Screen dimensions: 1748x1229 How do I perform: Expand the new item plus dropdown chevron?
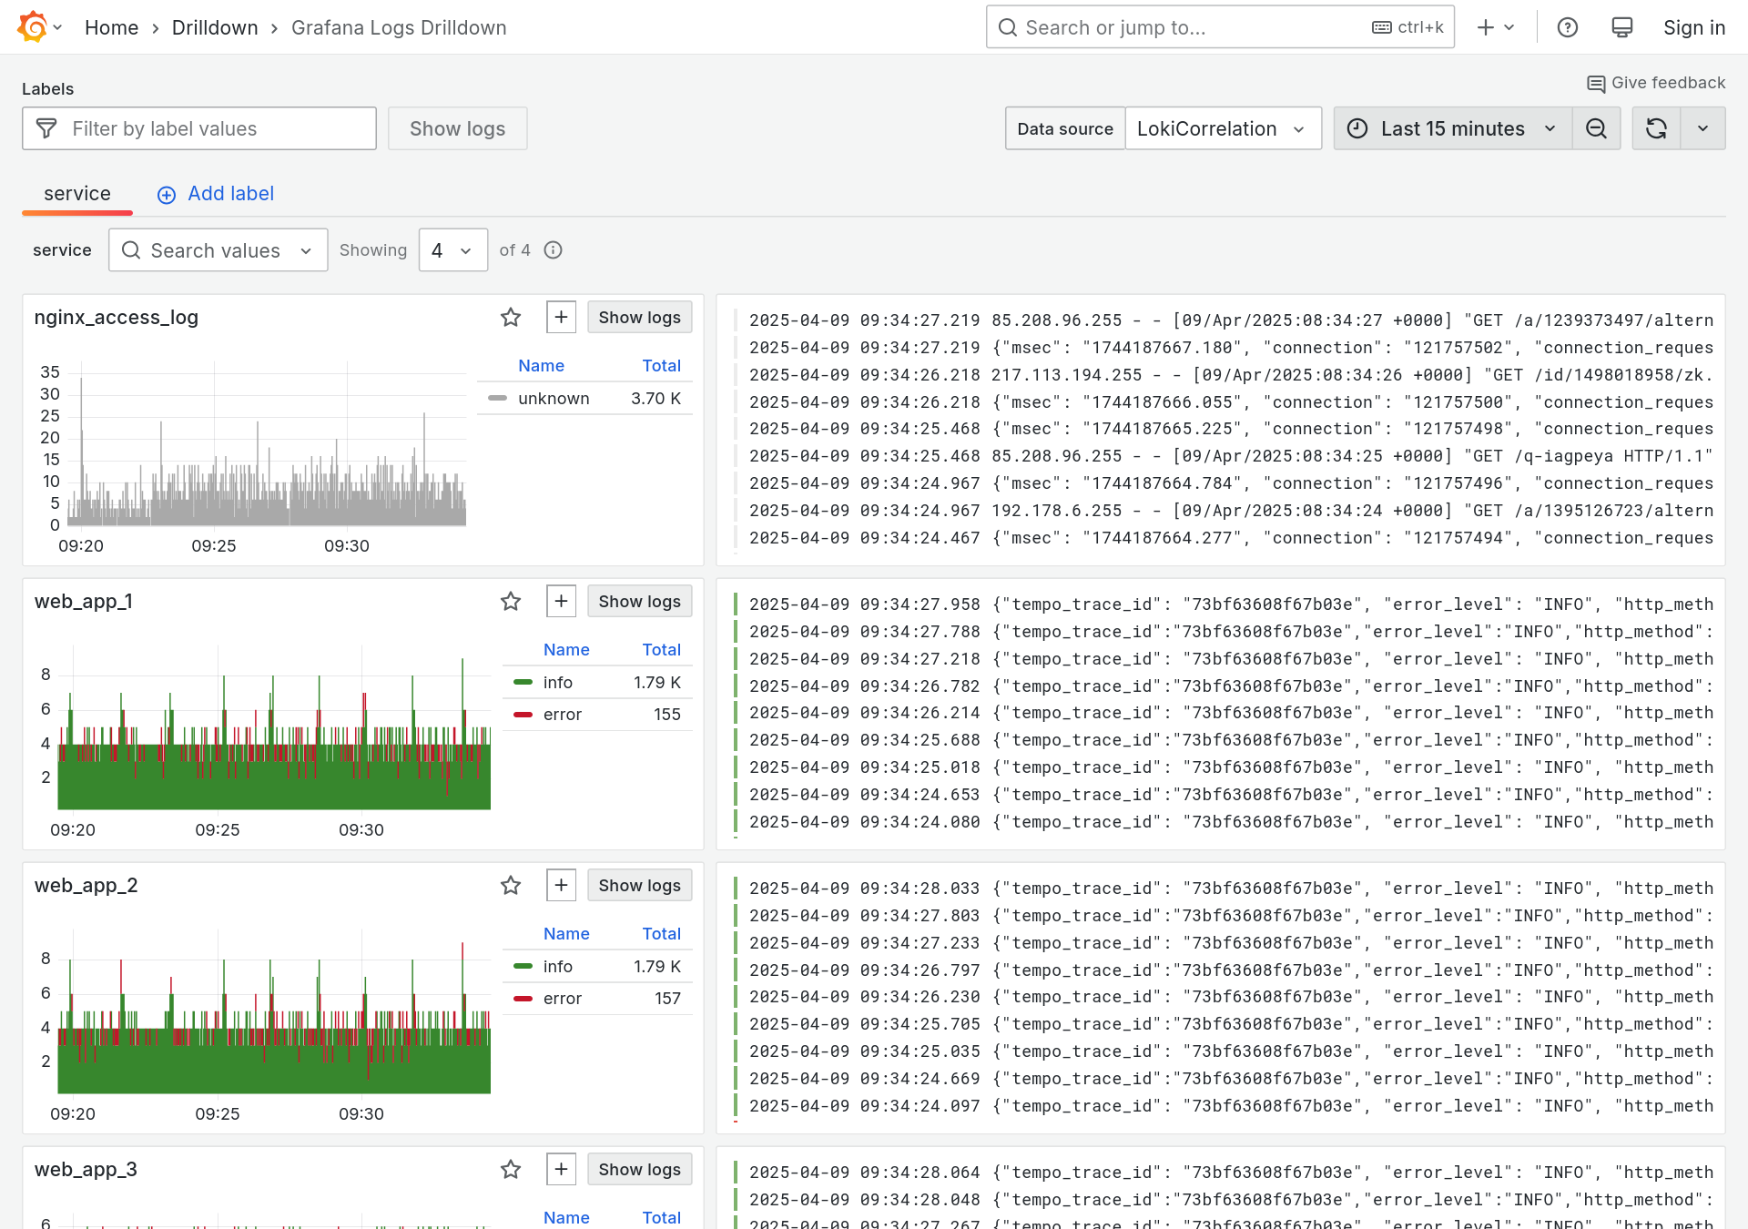pos(1509,27)
